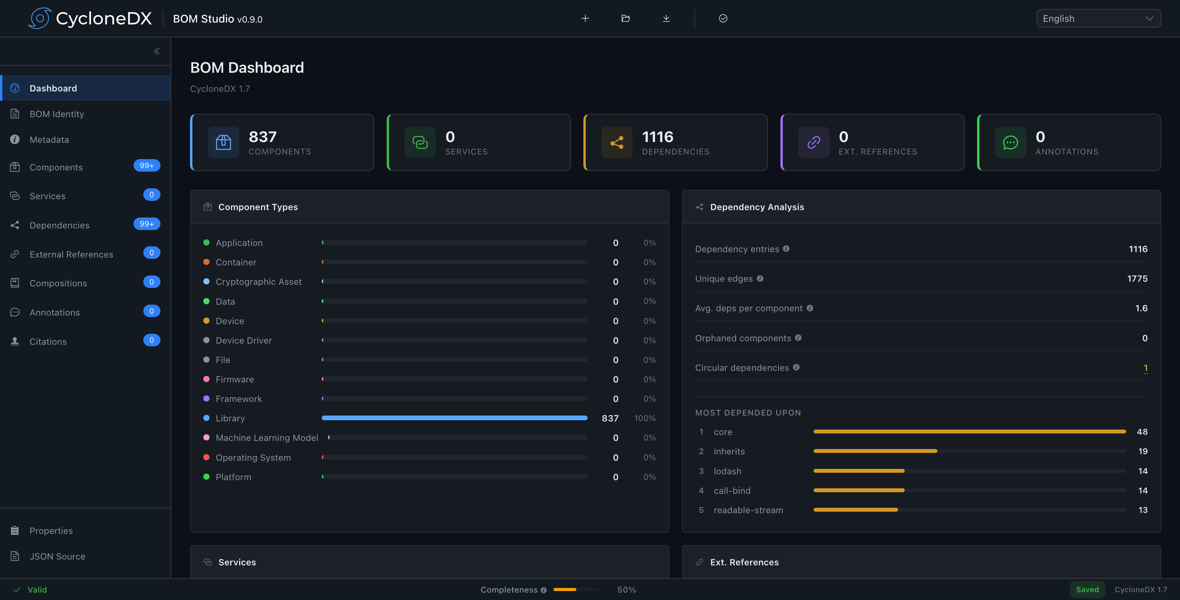This screenshot has height=600, width=1180.
Task: Open the Components sidebar item
Action: tap(56, 167)
